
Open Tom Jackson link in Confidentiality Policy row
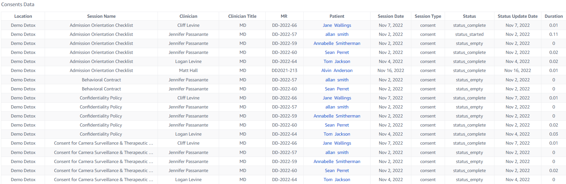337,134
